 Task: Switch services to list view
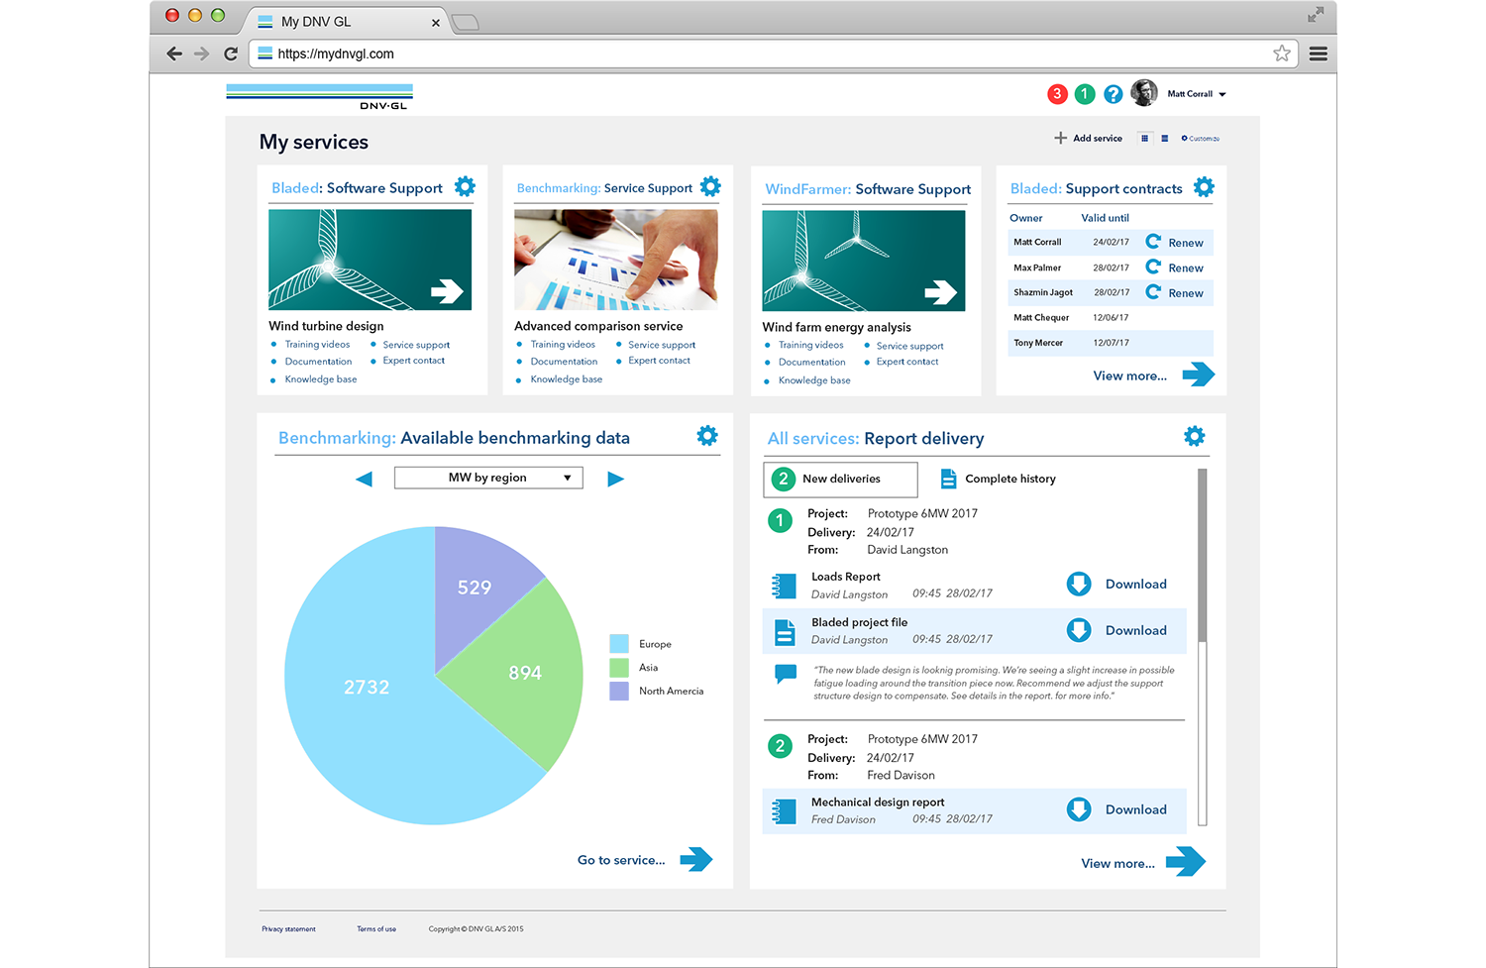(x=1165, y=138)
